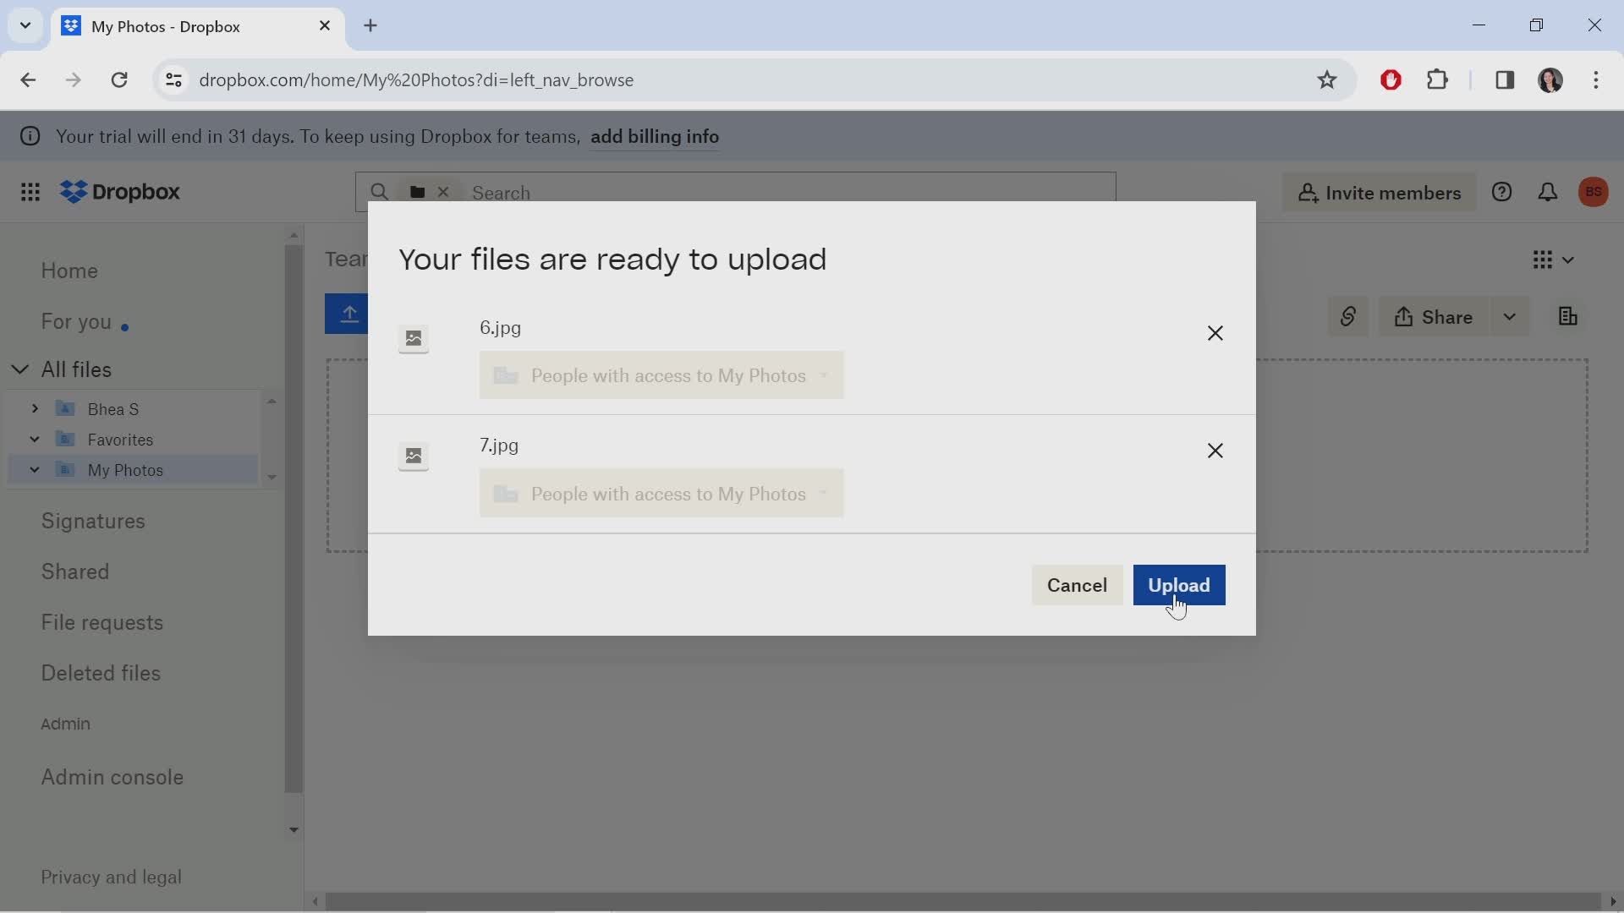
Task: Click the copy link icon
Action: (x=1347, y=317)
